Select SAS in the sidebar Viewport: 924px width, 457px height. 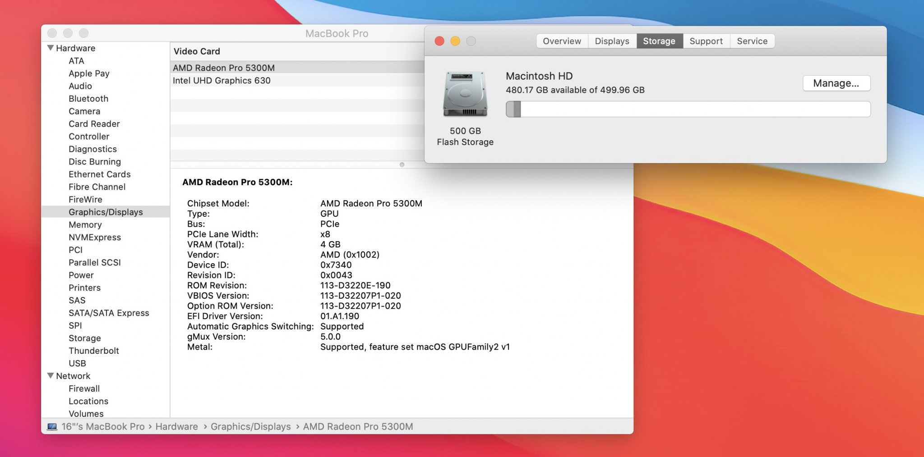(77, 301)
